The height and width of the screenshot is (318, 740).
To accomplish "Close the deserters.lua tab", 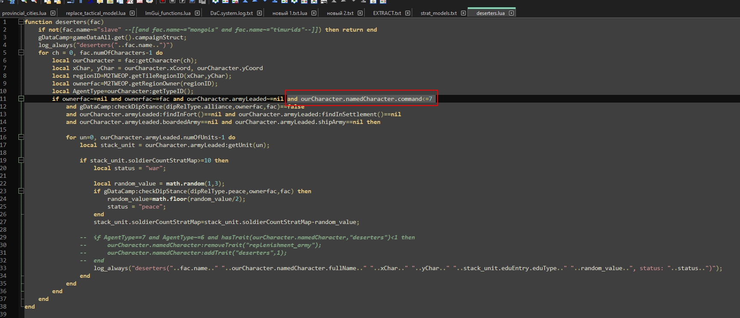I will (511, 13).
